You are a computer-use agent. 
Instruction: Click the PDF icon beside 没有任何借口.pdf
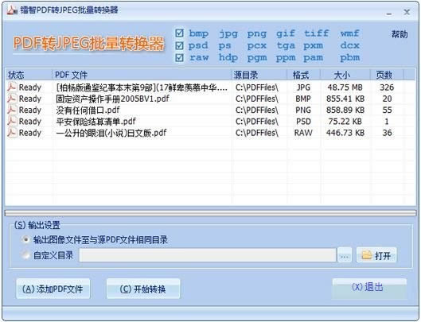[12, 110]
